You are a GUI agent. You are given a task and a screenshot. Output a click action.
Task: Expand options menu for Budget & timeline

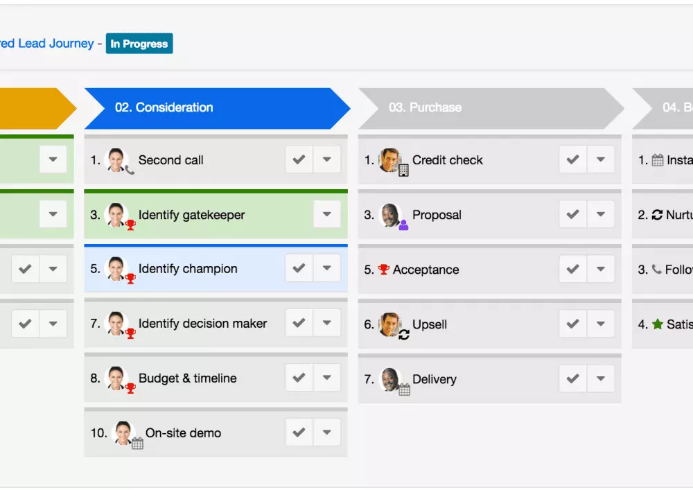point(326,378)
